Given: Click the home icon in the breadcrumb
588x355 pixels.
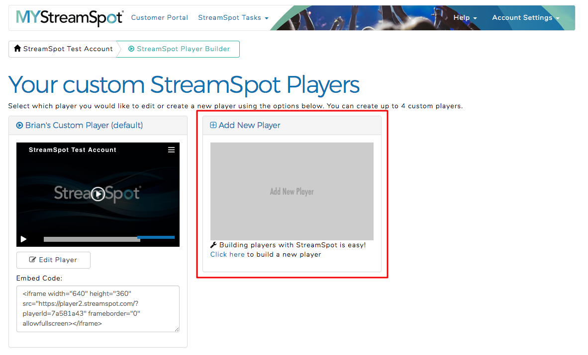Looking at the screenshot, I should coord(17,48).
